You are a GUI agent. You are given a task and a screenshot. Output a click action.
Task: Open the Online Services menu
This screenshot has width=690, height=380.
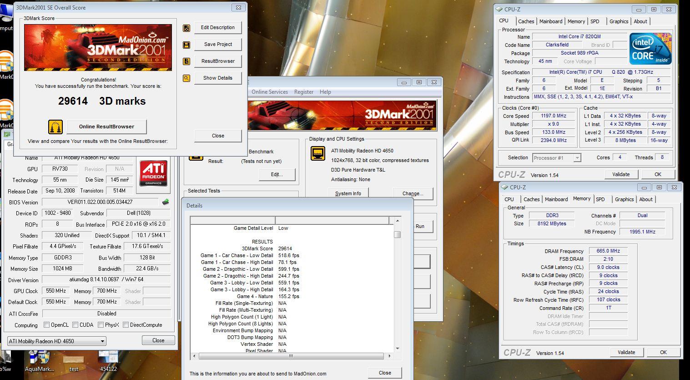click(x=269, y=92)
